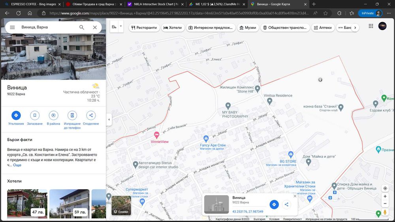This screenshot has width=395, height=222.
Task: Open the Google apps grid icon
Action: (371, 26)
